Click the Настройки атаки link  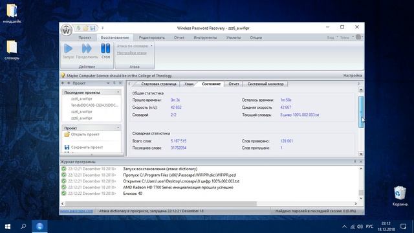click(x=131, y=53)
